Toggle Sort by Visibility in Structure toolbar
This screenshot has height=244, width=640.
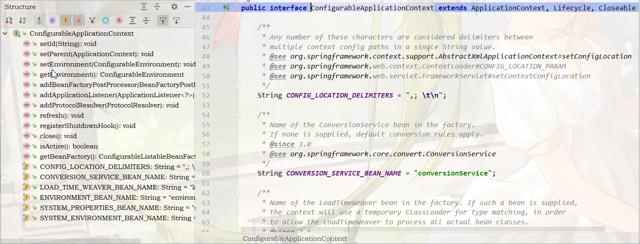[9, 21]
